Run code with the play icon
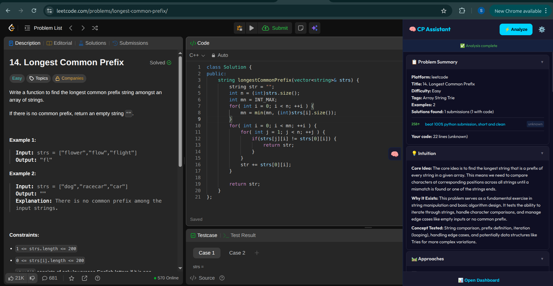The height and width of the screenshot is (286, 553). pyautogui.click(x=251, y=28)
